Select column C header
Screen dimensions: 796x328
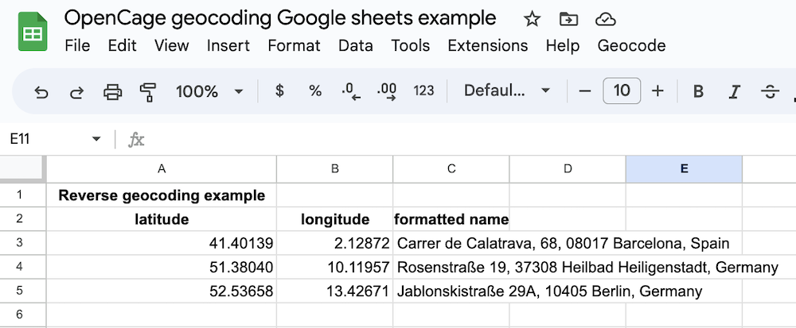coord(451,169)
